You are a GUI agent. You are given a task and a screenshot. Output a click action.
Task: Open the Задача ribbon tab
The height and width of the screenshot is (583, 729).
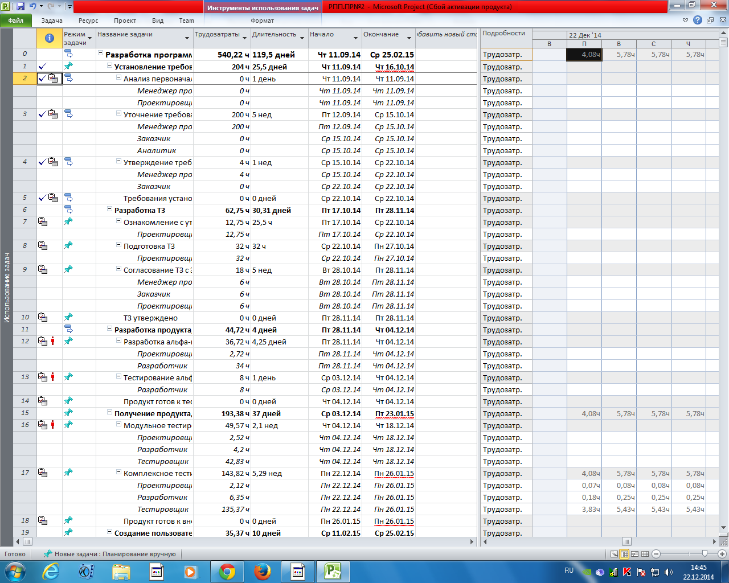(x=52, y=20)
